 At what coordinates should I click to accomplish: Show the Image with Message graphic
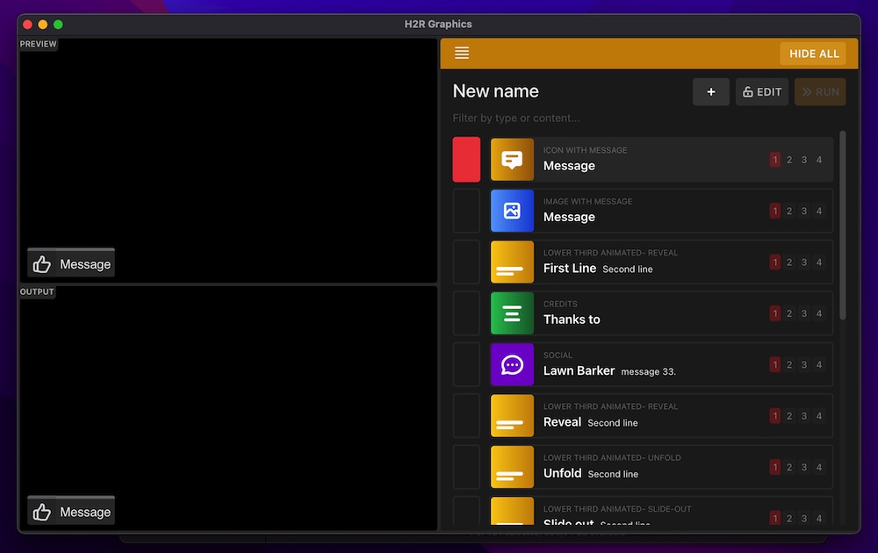466,211
